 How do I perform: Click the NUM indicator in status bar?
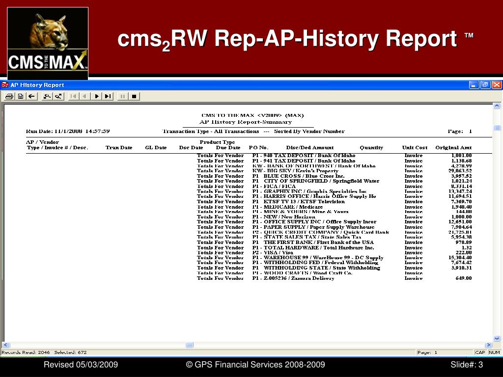point(494,352)
